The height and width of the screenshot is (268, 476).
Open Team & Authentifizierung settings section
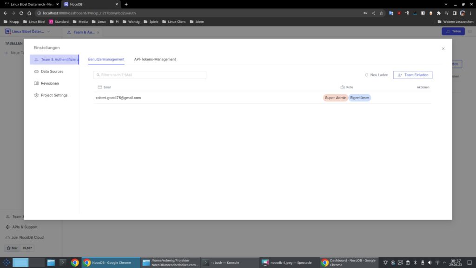click(x=54, y=60)
